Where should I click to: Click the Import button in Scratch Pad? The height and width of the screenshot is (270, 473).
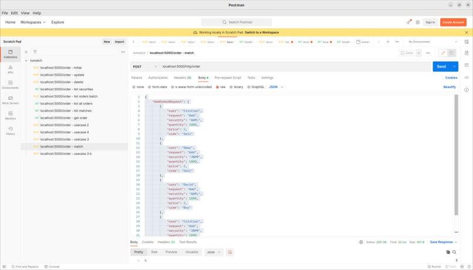pos(120,42)
